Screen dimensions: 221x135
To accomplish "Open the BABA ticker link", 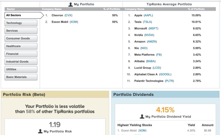I will [x=151, y=61].
